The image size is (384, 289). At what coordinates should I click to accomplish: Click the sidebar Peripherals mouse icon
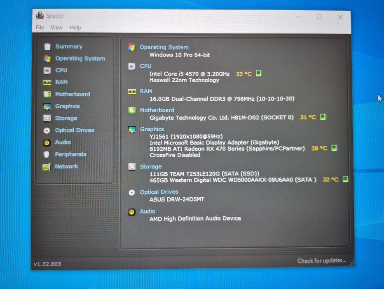click(47, 154)
